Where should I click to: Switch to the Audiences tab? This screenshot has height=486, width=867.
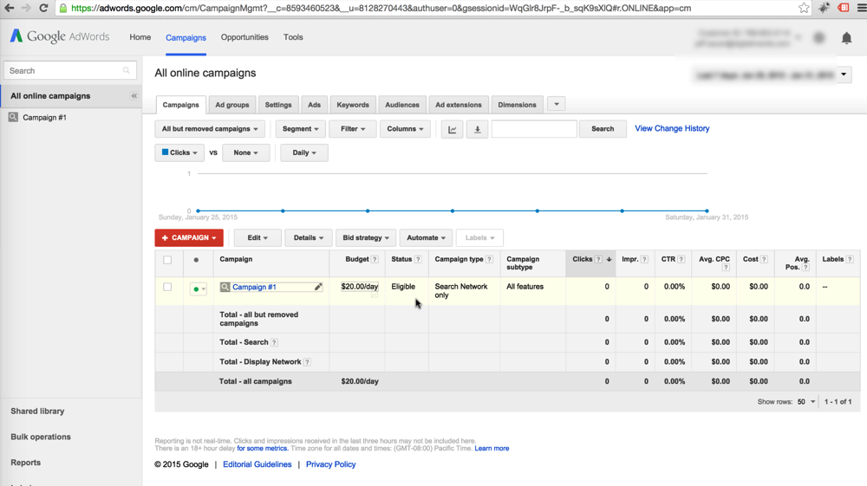click(402, 105)
